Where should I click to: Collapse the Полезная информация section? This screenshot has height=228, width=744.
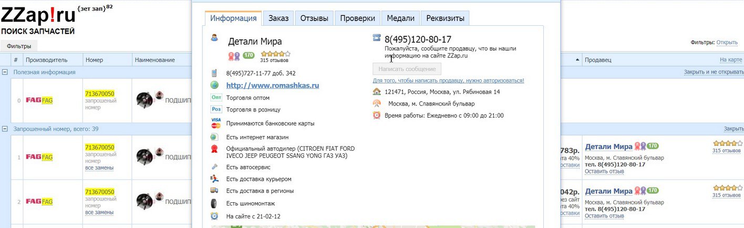5,72
